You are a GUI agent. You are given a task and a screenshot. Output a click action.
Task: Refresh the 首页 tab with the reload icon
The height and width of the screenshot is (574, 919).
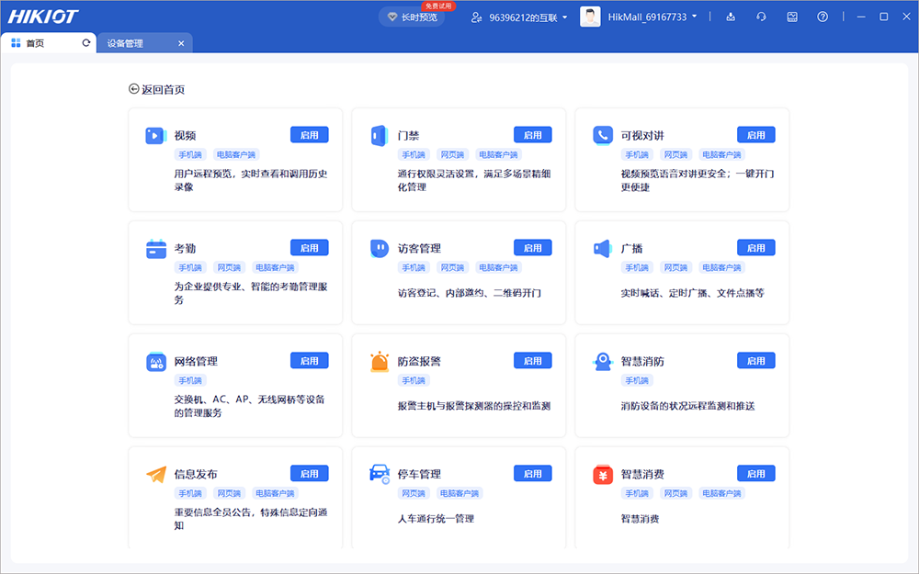(x=86, y=43)
